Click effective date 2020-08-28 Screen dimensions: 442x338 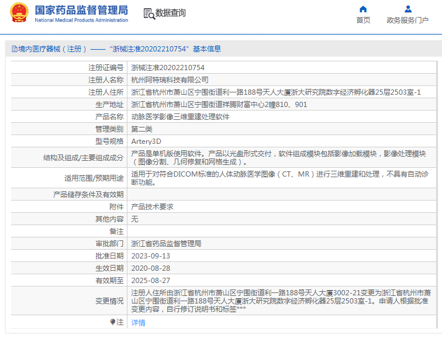[150, 268]
